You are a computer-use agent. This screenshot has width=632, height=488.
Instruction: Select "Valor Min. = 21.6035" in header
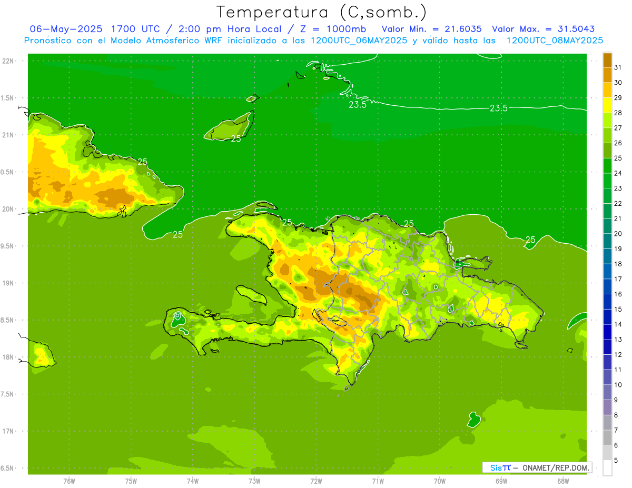coord(431,28)
